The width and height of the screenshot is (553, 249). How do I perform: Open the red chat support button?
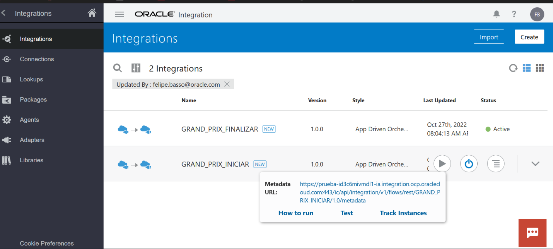(533, 233)
